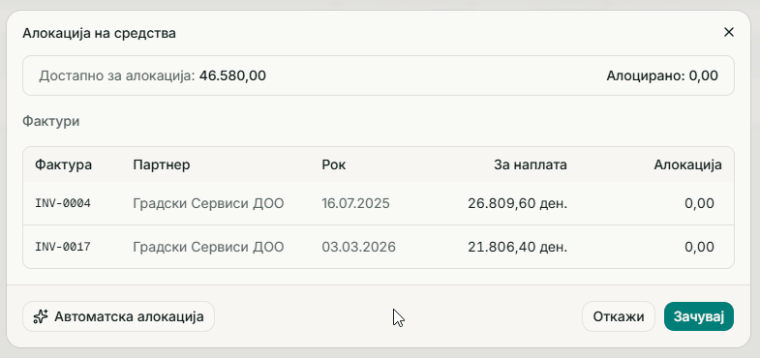Select invoice number INV-0004
This screenshot has height=358, width=760.
(x=63, y=203)
